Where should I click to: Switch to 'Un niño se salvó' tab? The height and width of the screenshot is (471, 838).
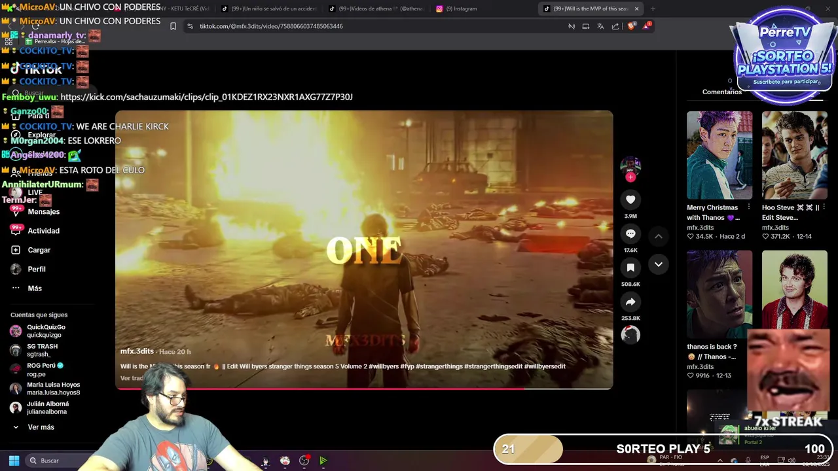tap(268, 9)
